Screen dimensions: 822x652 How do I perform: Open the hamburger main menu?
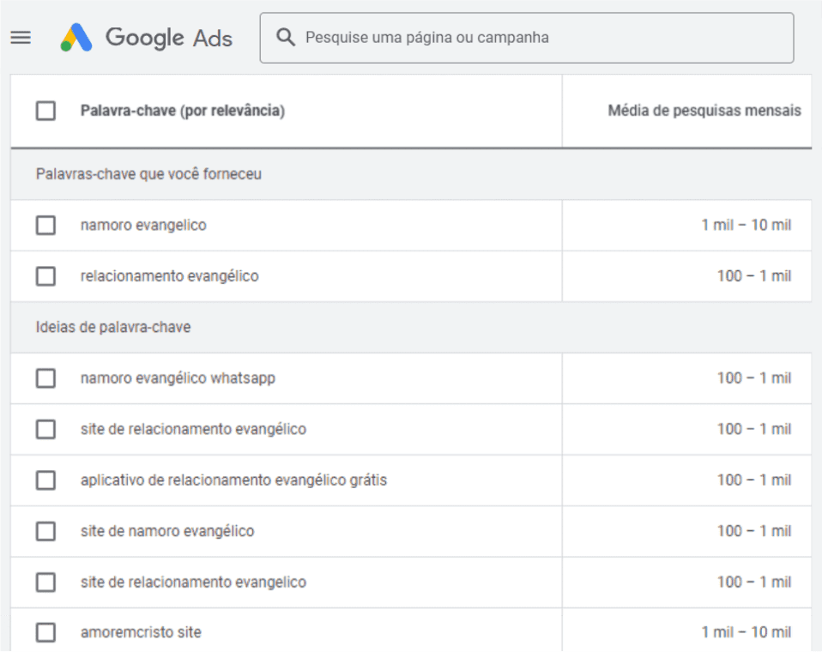point(21,38)
